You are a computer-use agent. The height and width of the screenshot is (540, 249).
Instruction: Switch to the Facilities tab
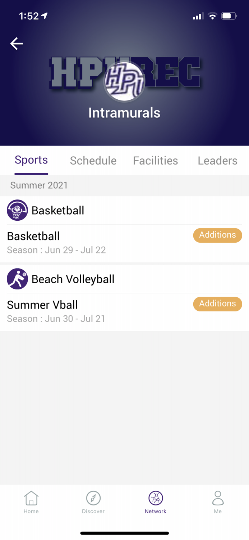[x=155, y=161]
